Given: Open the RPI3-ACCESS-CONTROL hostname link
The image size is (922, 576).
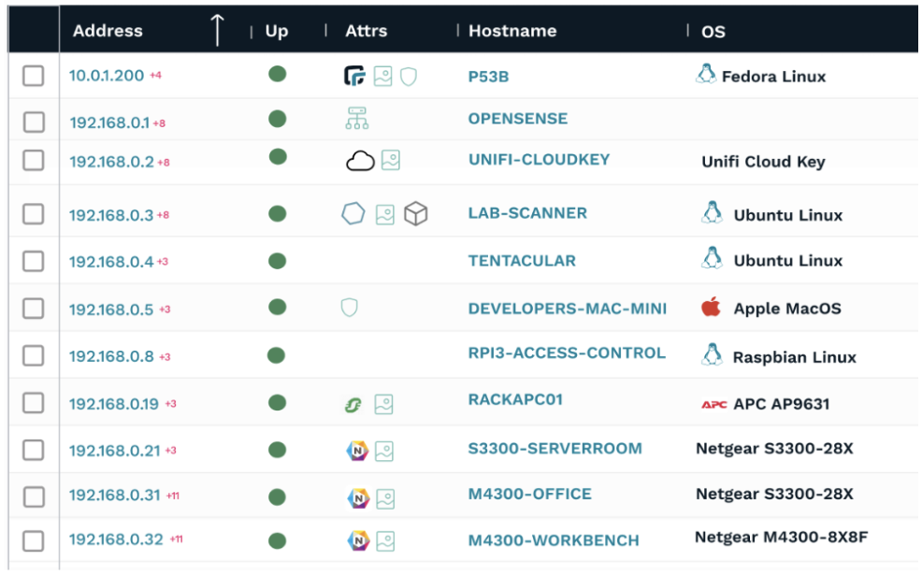Looking at the screenshot, I should coord(567,353).
